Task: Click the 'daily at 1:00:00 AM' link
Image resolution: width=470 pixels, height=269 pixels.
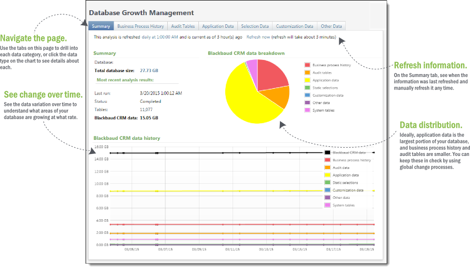Action: pos(160,37)
